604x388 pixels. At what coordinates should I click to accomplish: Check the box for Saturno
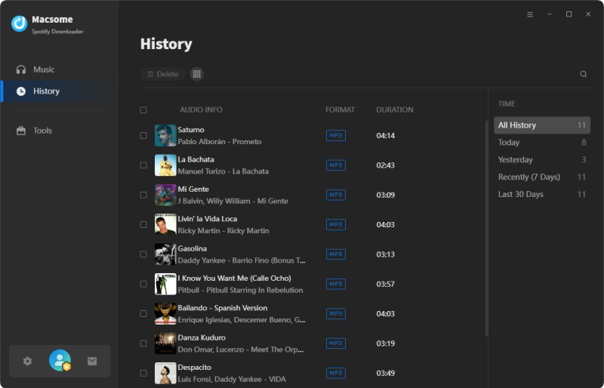[x=143, y=136]
